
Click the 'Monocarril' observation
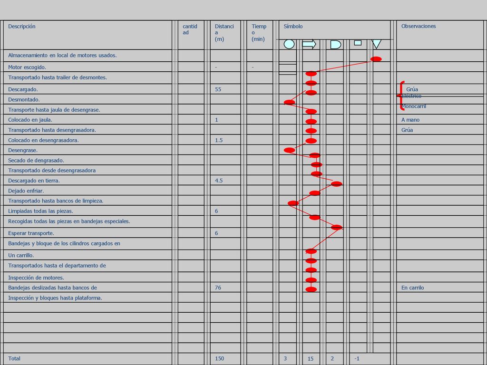coord(414,106)
